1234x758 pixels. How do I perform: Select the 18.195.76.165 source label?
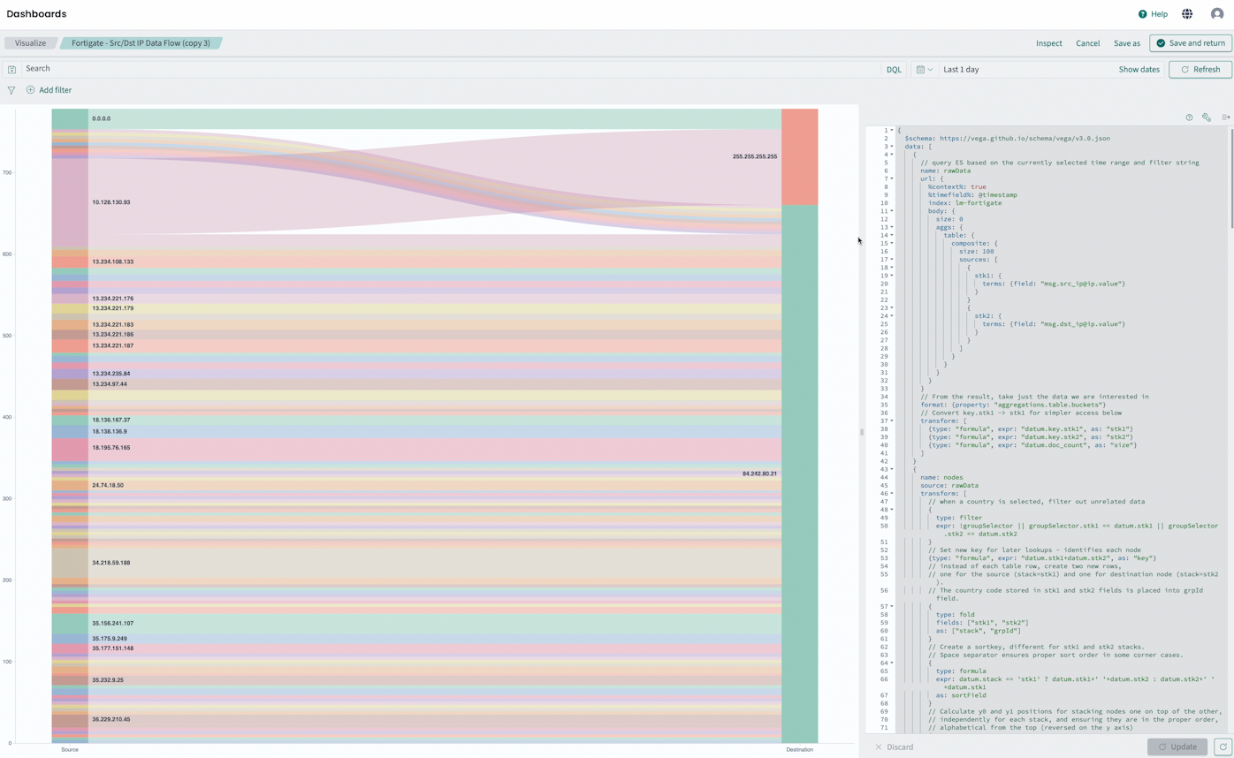[x=111, y=448]
